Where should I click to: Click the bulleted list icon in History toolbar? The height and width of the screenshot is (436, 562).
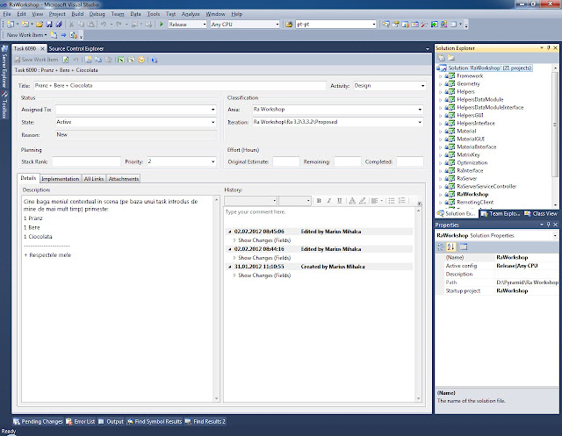click(392, 201)
